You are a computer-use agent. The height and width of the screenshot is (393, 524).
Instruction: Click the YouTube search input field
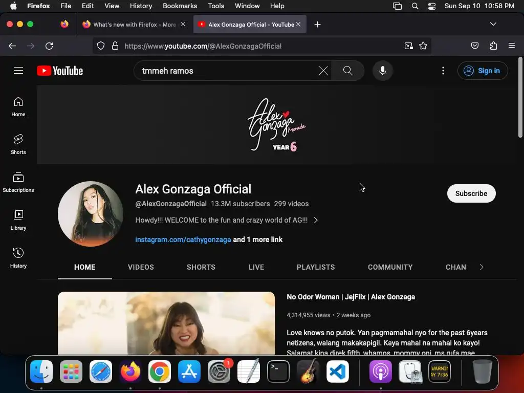pyautogui.click(x=227, y=71)
